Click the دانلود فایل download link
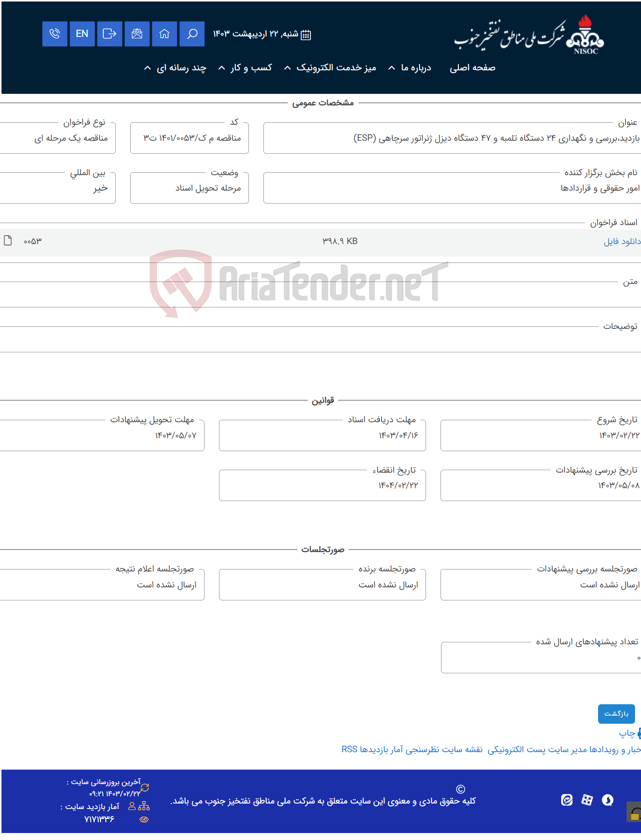Image resolution: width=641 pixels, height=840 pixels. [x=622, y=242]
